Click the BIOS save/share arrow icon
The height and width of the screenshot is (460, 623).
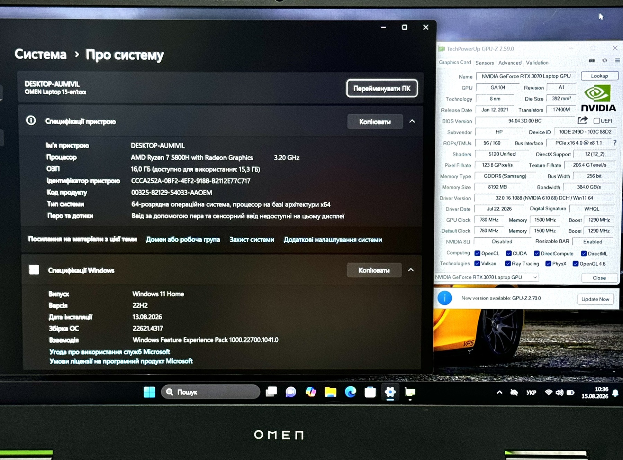click(x=583, y=120)
